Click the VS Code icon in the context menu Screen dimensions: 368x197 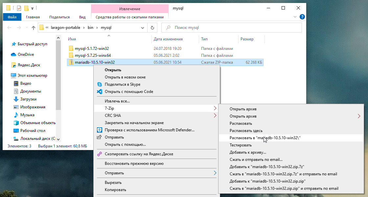pos(99,92)
